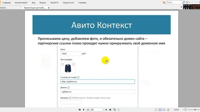
Task: Click the previous view icon in status bar
Action: tap(115, 110)
